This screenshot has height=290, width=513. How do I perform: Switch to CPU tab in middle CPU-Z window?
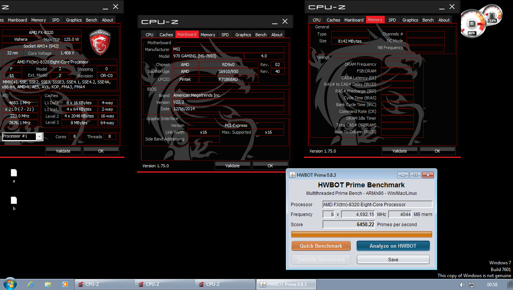[x=149, y=35]
